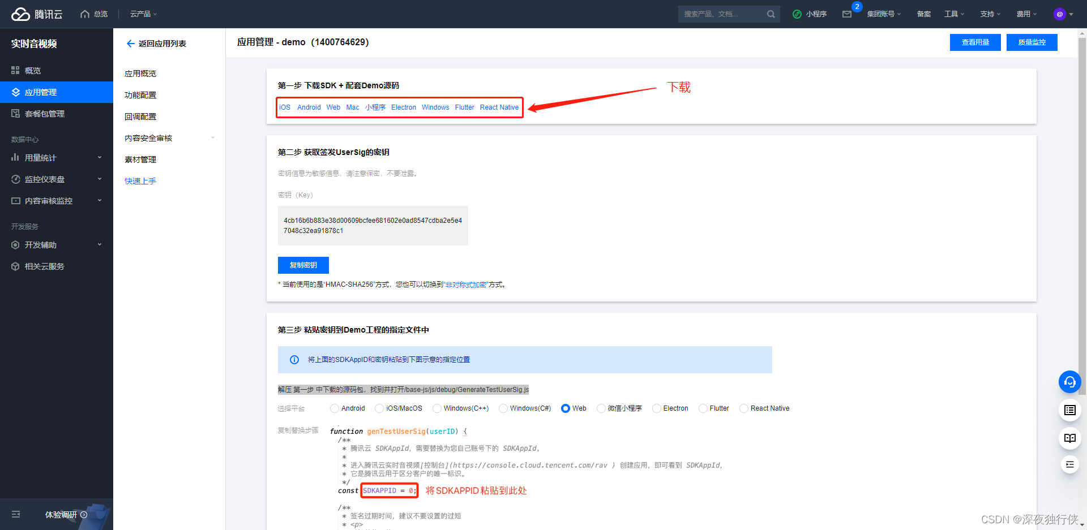Expand the 开发辅助 sidebar section

click(x=100, y=245)
